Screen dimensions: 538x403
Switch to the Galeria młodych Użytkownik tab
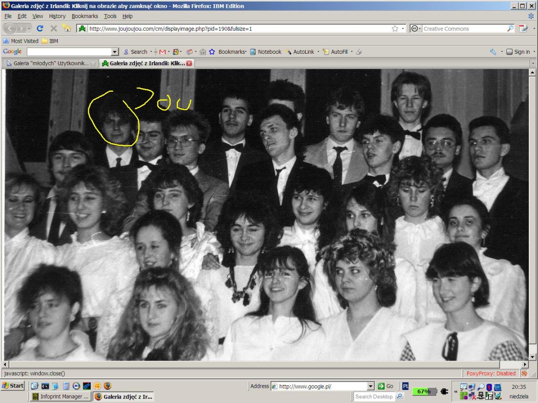coord(50,63)
